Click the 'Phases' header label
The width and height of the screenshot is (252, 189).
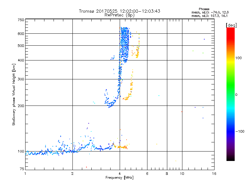coord(204,9)
